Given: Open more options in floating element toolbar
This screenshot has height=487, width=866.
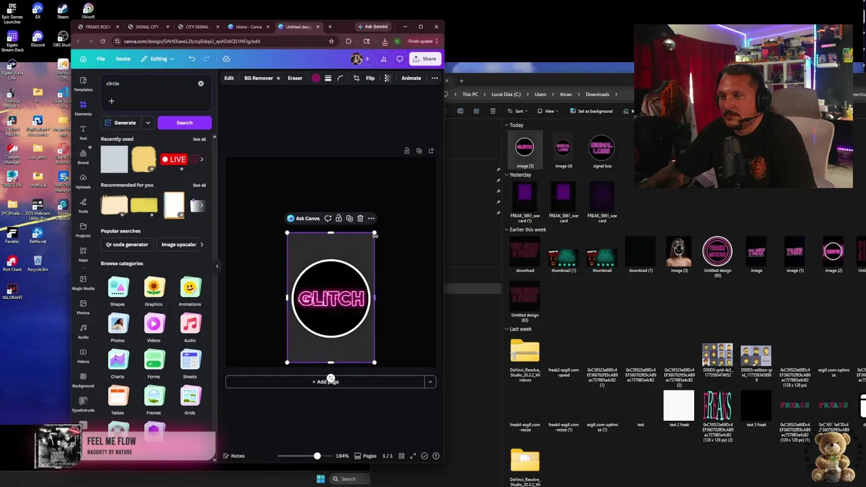Looking at the screenshot, I should click(371, 218).
